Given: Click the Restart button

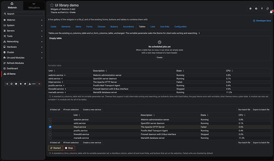Looking at the screenshot, I should point(56,148).
